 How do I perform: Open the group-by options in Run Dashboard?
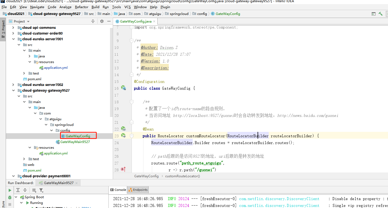point(34,190)
